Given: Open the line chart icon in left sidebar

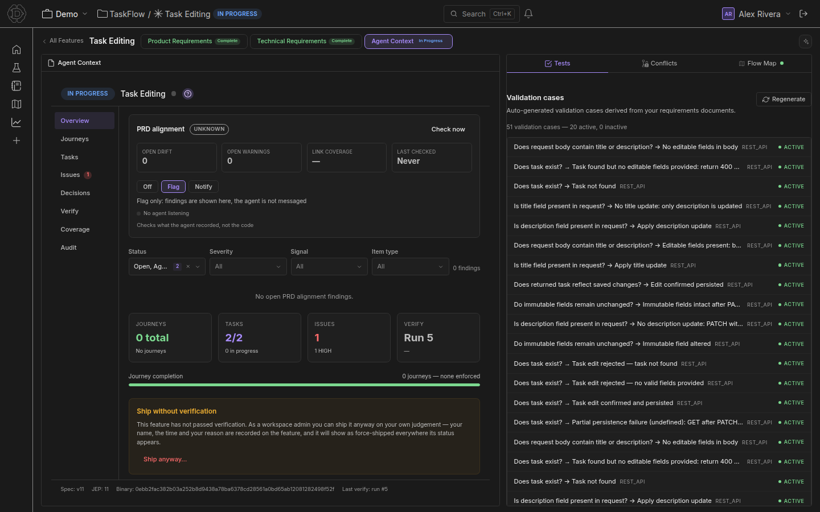Looking at the screenshot, I should (17, 122).
